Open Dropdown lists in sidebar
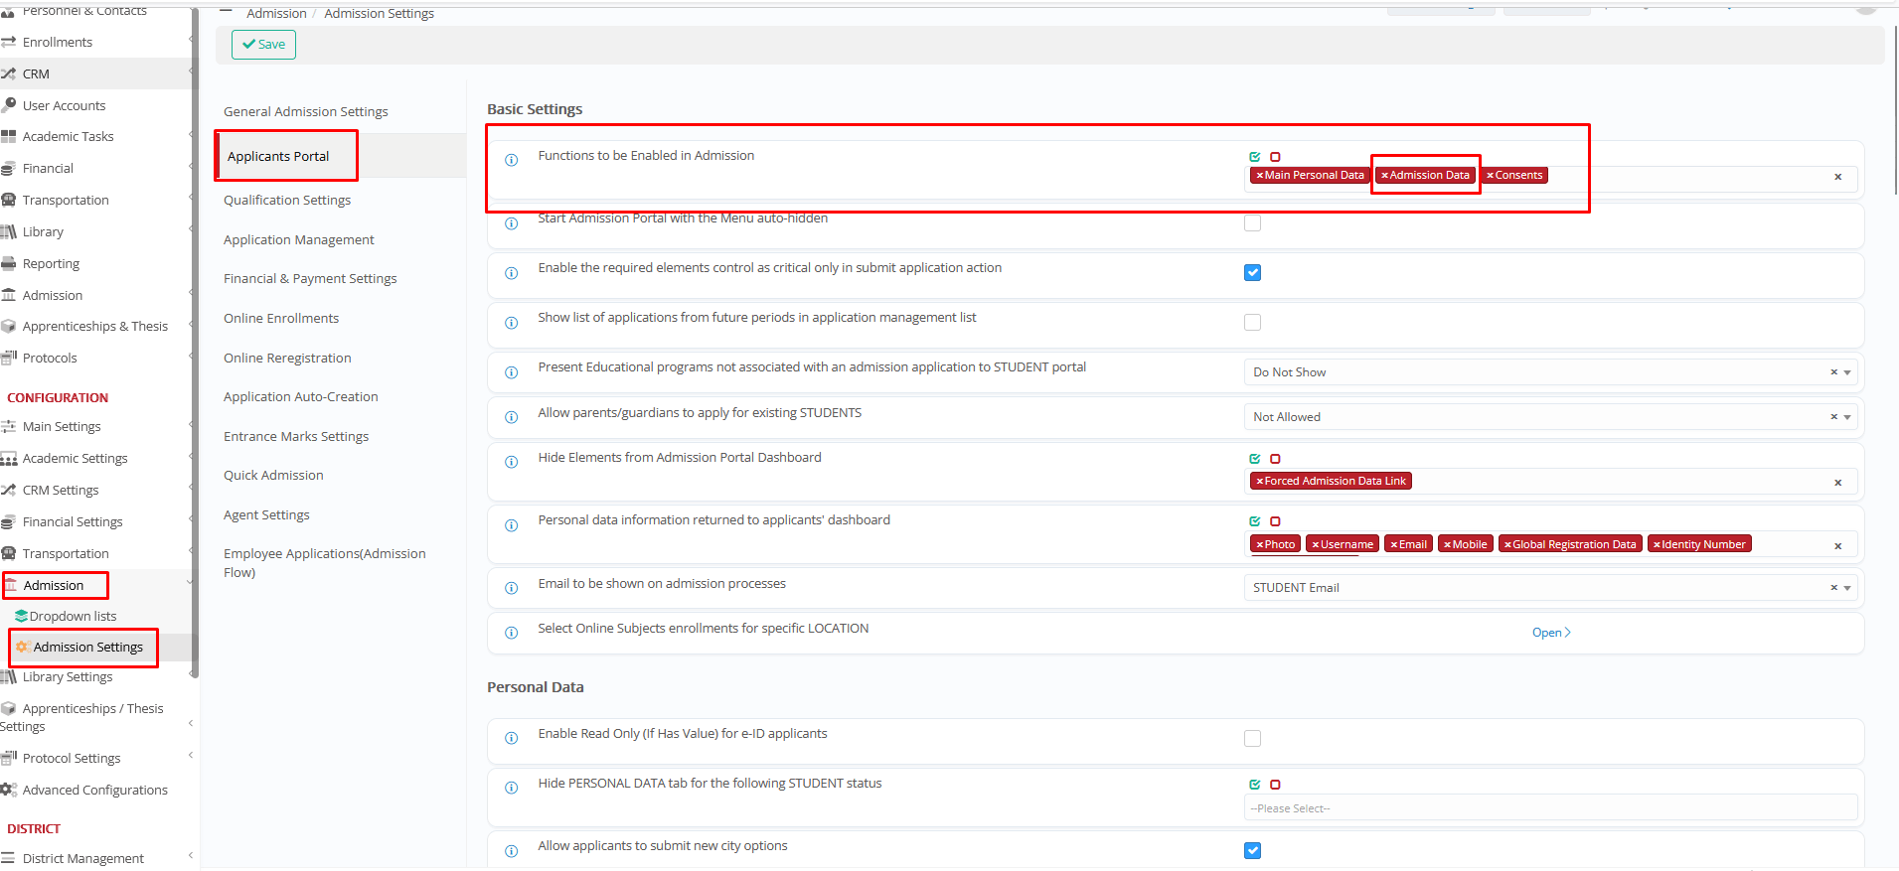Screen dimensions: 1899x871 click(73, 616)
